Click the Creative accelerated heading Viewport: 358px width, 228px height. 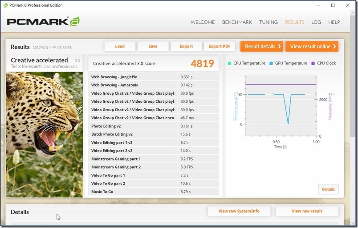(x=39, y=60)
